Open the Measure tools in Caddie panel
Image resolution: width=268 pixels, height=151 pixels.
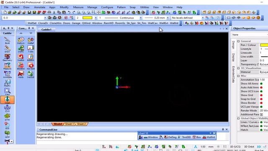(7, 66)
